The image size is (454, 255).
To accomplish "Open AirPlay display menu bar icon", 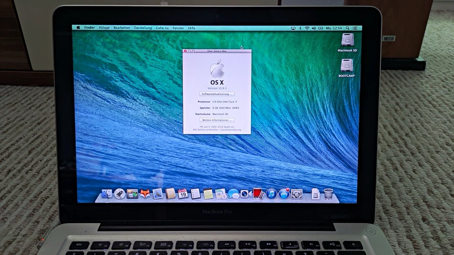I will point(293,28).
